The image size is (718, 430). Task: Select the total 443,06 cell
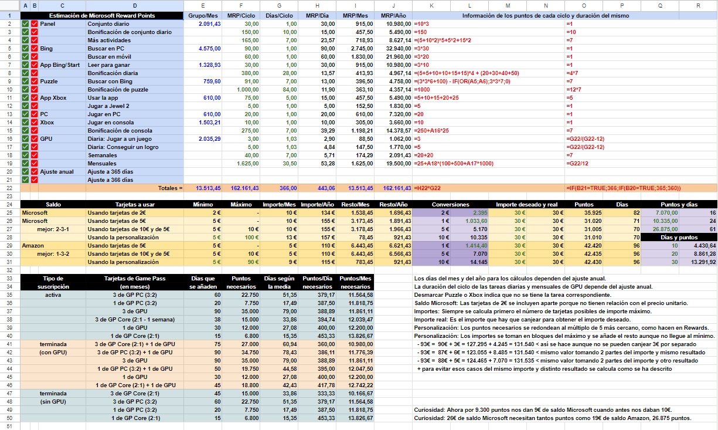(x=317, y=188)
